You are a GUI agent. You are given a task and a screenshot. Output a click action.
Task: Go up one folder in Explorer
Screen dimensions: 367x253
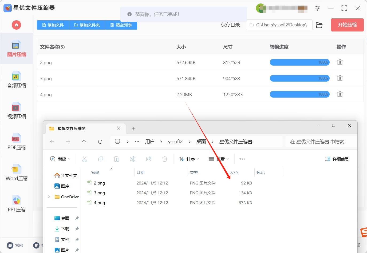[x=84, y=142]
